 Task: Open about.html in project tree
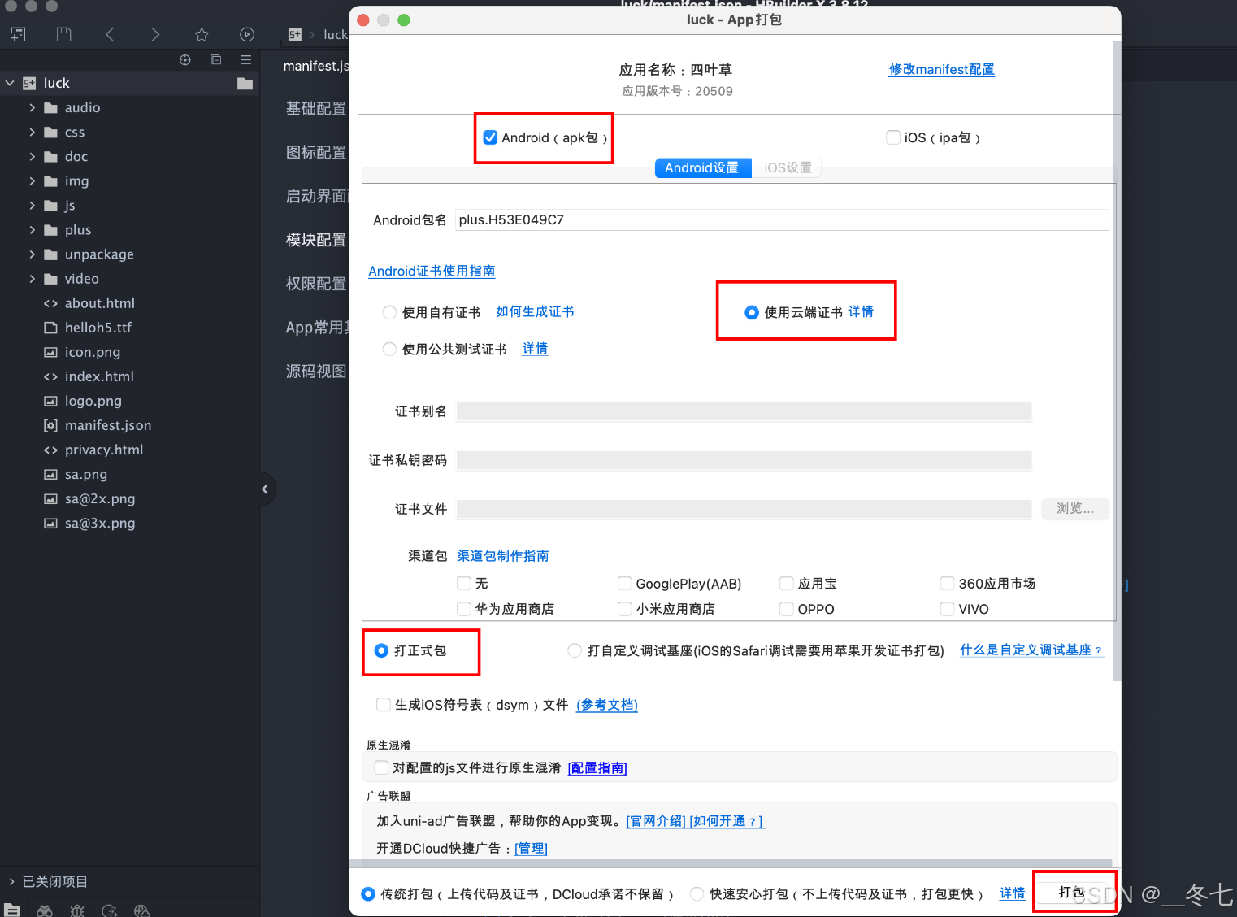(99, 303)
